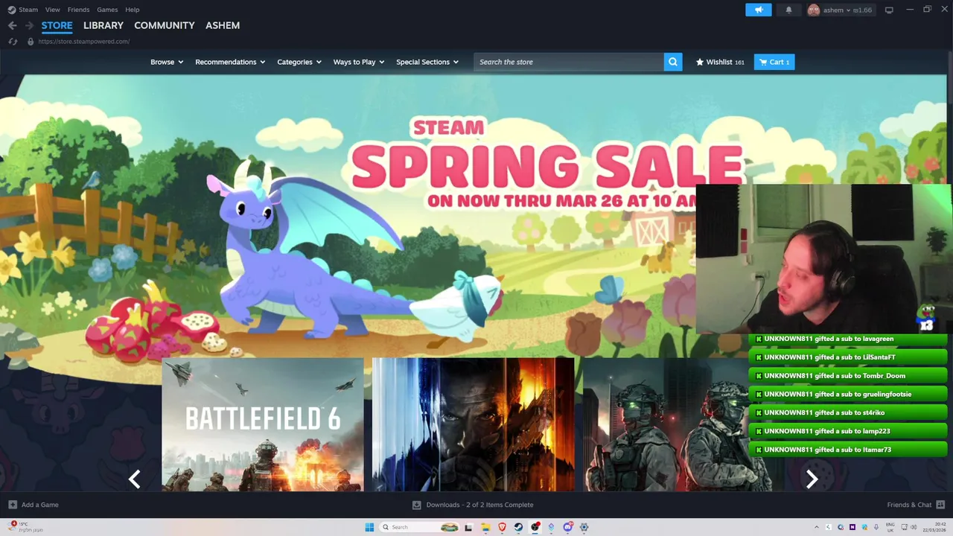This screenshot has height=536, width=953.
Task: Open announcements via the blue megaphone icon
Action: tap(759, 10)
